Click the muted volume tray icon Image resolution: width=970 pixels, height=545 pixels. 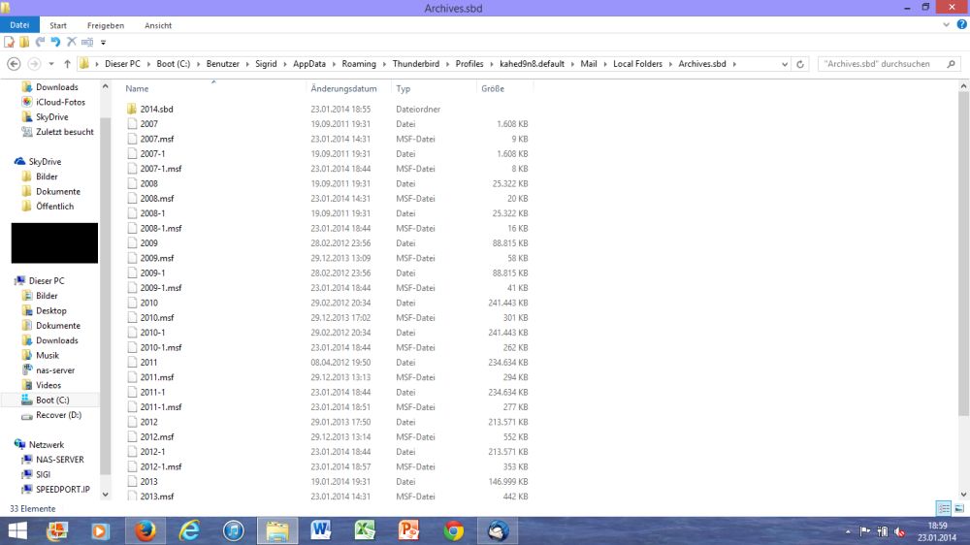[x=900, y=532]
